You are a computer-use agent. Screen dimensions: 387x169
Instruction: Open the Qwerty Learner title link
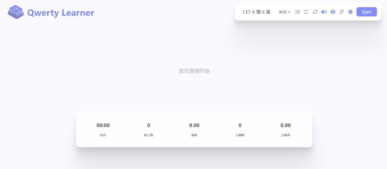[61, 13]
